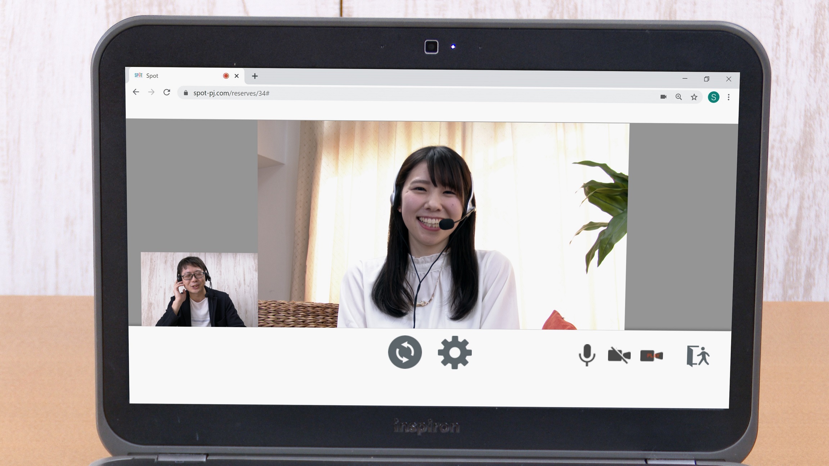
Task: Click the forward navigation arrow
Action: pyautogui.click(x=151, y=92)
